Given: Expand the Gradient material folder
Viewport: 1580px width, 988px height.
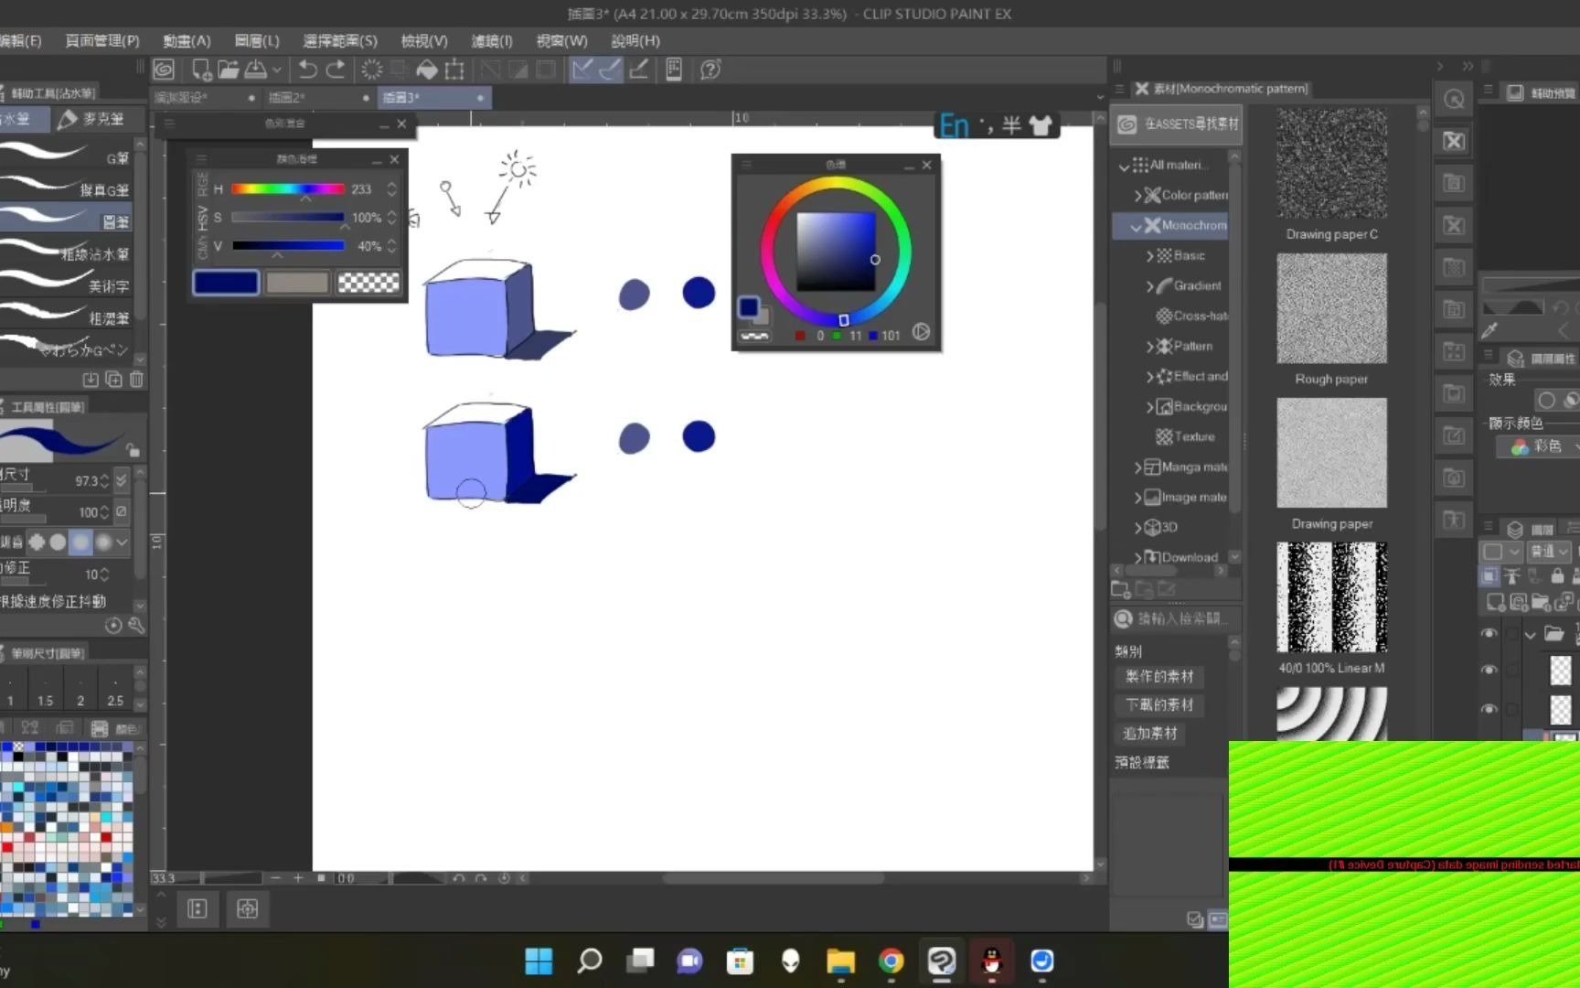Looking at the screenshot, I should tap(1149, 286).
